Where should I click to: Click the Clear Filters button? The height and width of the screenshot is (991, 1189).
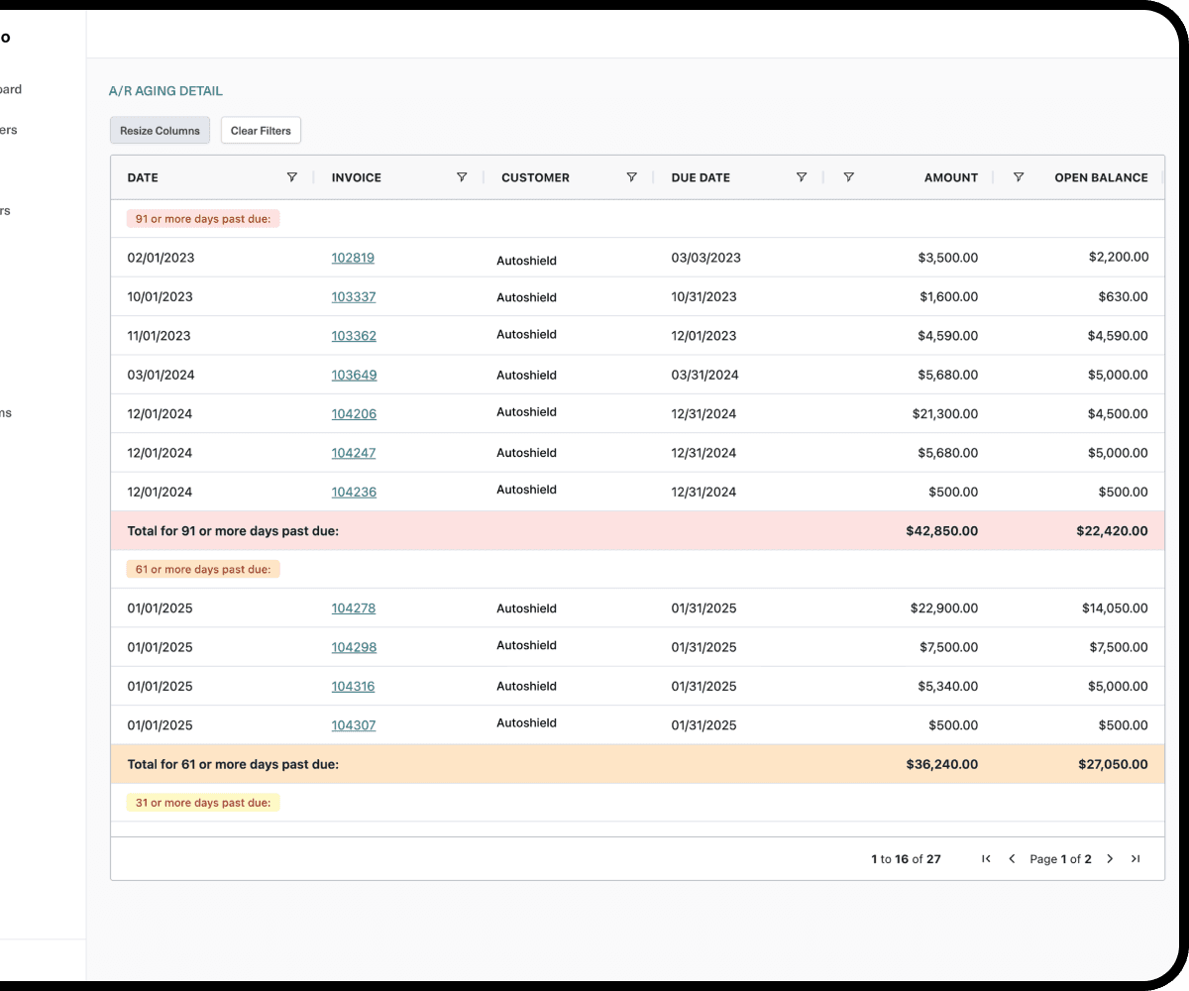pos(261,131)
